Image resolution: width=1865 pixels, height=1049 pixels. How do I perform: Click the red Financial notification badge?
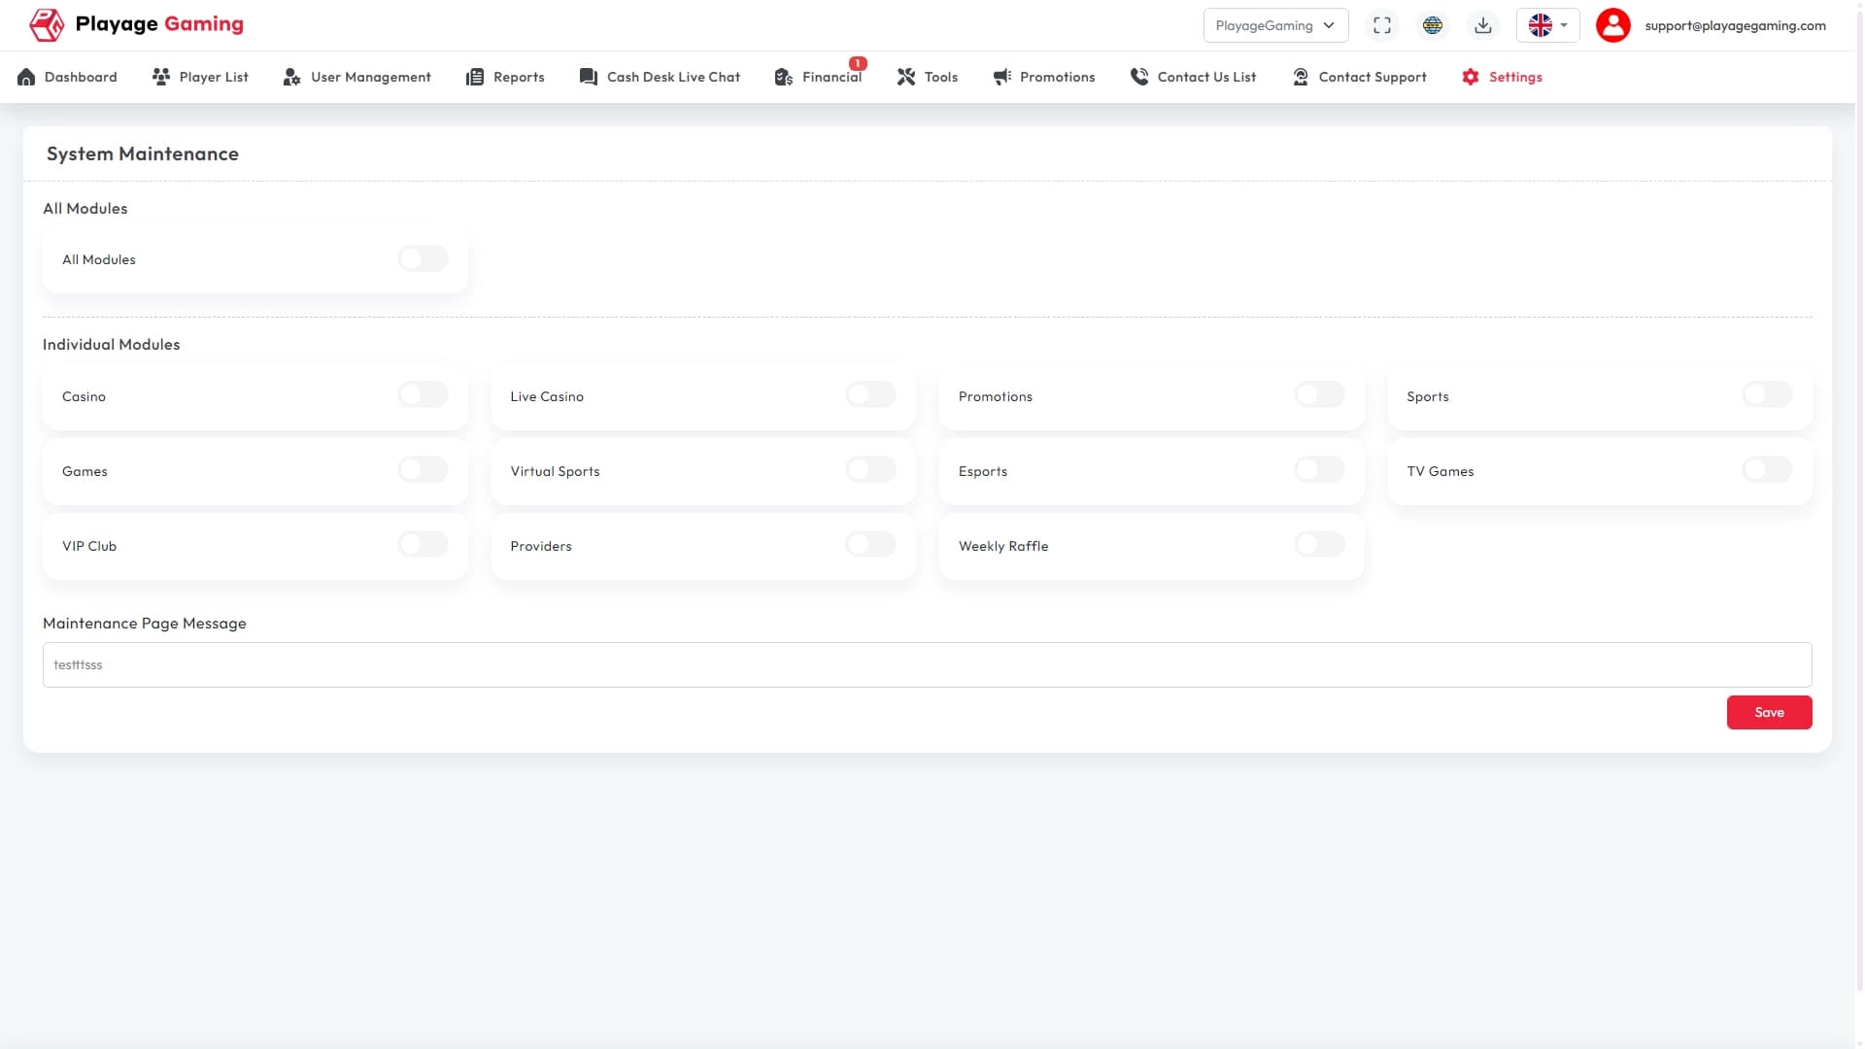tap(858, 63)
